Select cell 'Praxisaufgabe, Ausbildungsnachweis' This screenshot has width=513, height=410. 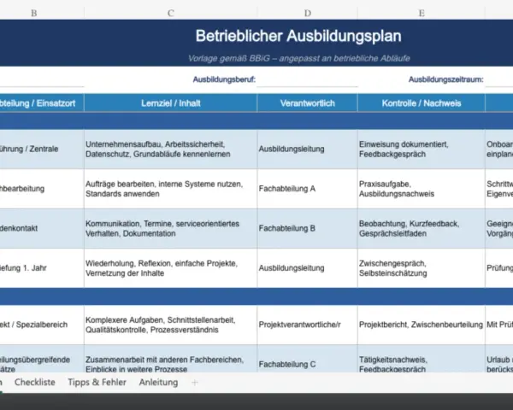tap(422, 189)
